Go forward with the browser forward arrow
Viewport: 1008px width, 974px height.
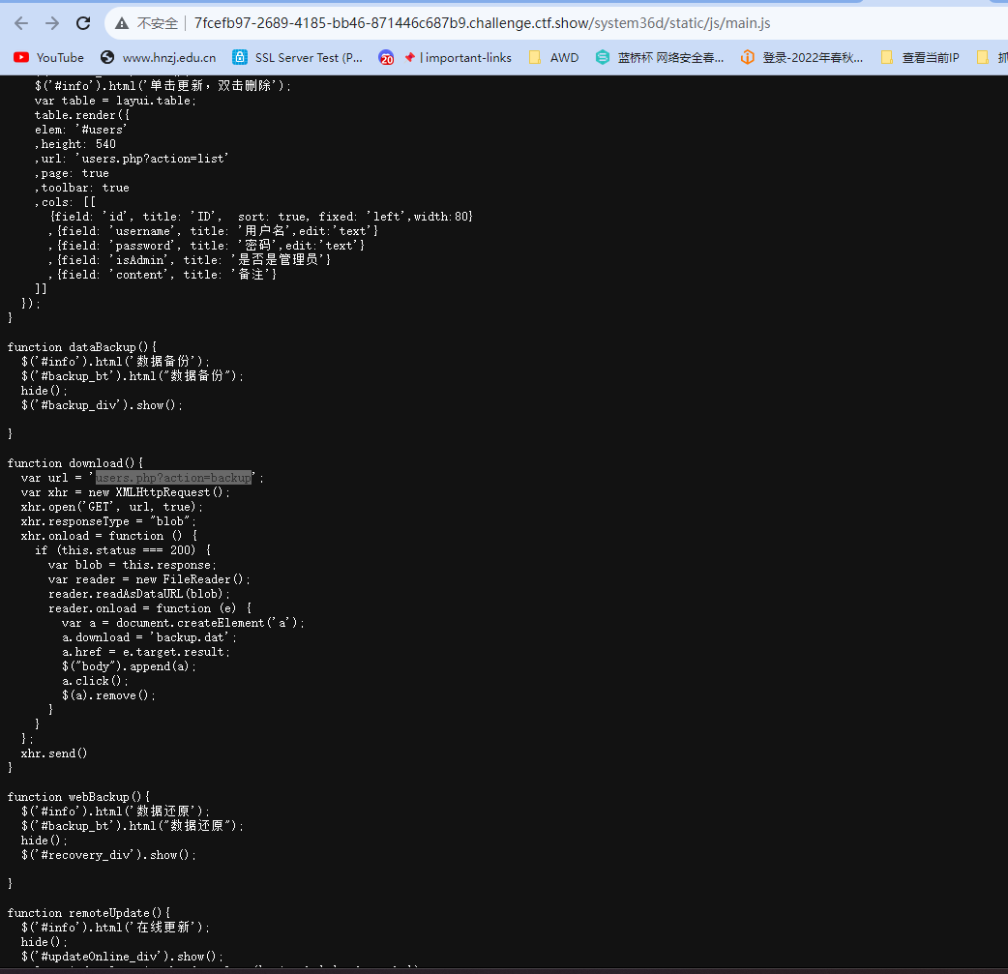pyautogui.click(x=52, y=23)
